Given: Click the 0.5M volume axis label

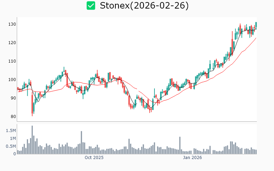Looking at the screenshot, I should pyautogui.click(x=11, y=146).
